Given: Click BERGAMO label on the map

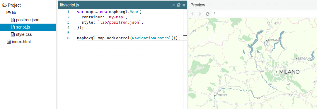Looking at the screenshot, I should point(305,59).
